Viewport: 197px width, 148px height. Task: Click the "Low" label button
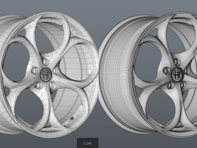[x=87, y=143]
